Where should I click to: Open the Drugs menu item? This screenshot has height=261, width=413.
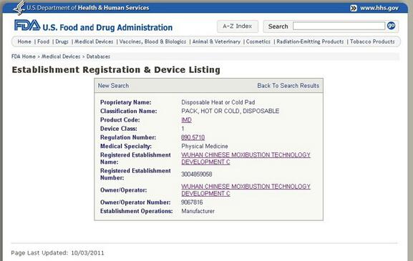point(62,41)
